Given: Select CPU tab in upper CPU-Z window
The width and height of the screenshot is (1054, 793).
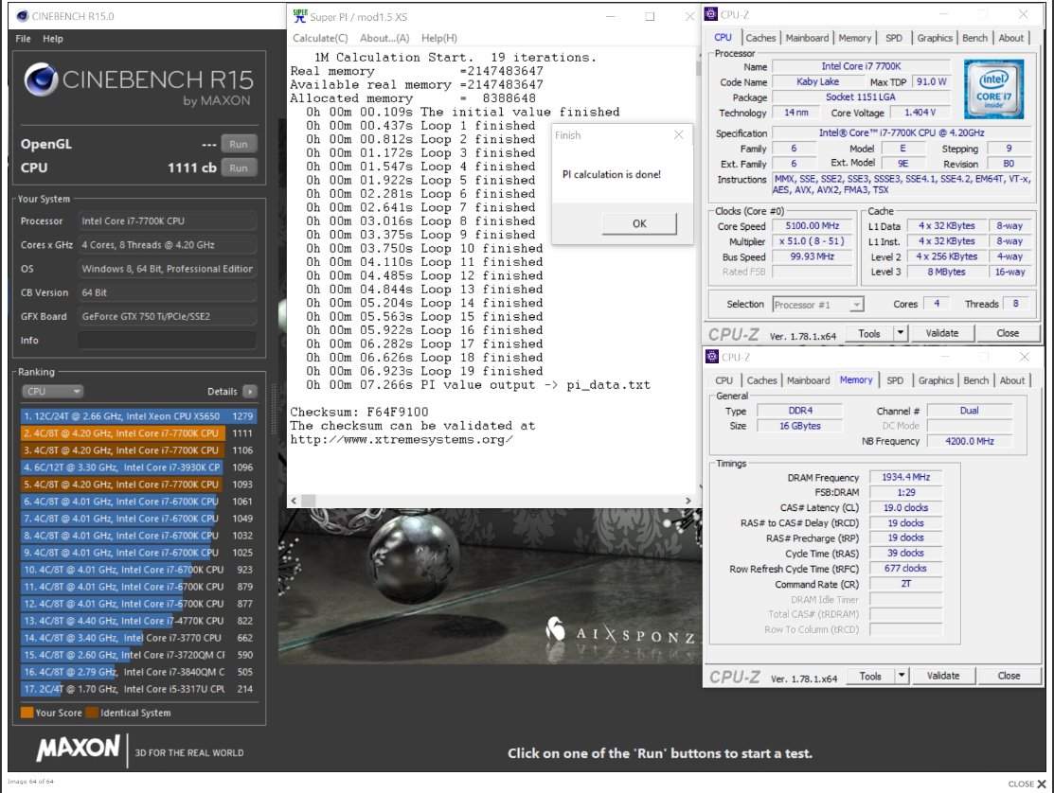Looking at the screenshot, I should 723,38.
